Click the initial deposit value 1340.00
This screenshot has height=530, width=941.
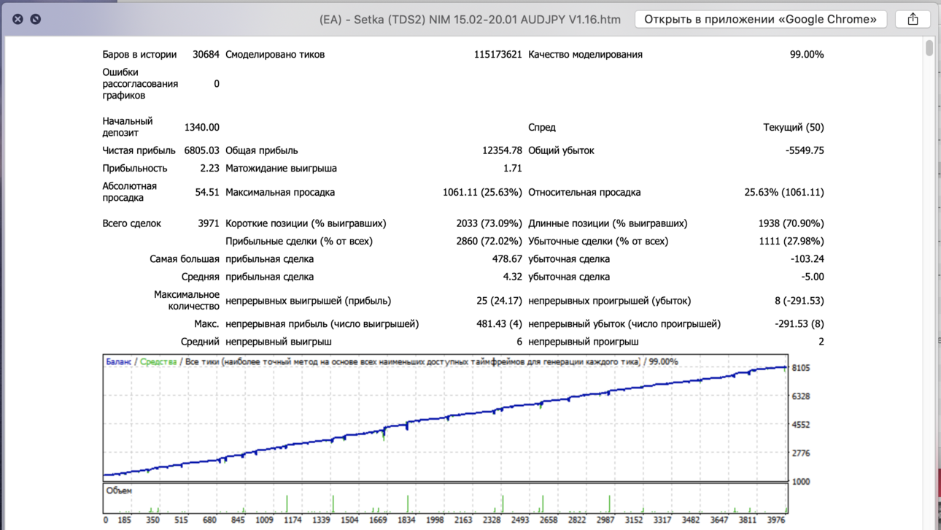201,127
